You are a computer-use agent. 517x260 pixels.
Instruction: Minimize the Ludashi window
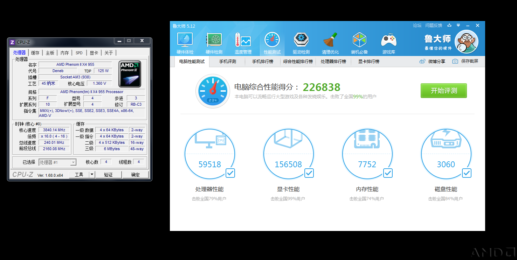pyautogui.click(x=468, y=25)
